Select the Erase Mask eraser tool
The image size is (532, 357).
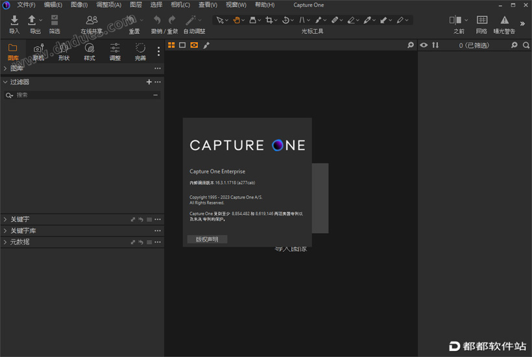(x=351, y=20)
